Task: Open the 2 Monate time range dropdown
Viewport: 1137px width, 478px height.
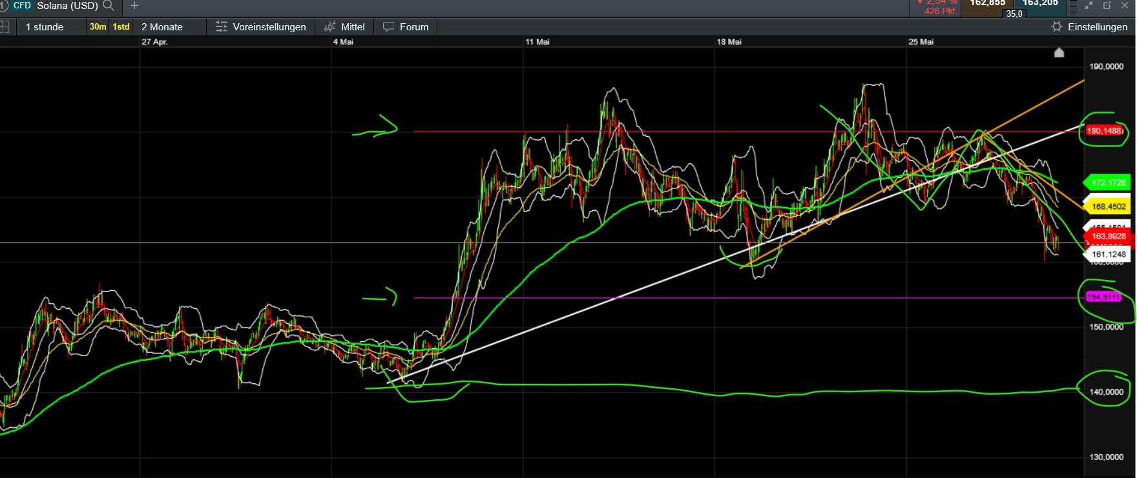Action: [162, 27]
